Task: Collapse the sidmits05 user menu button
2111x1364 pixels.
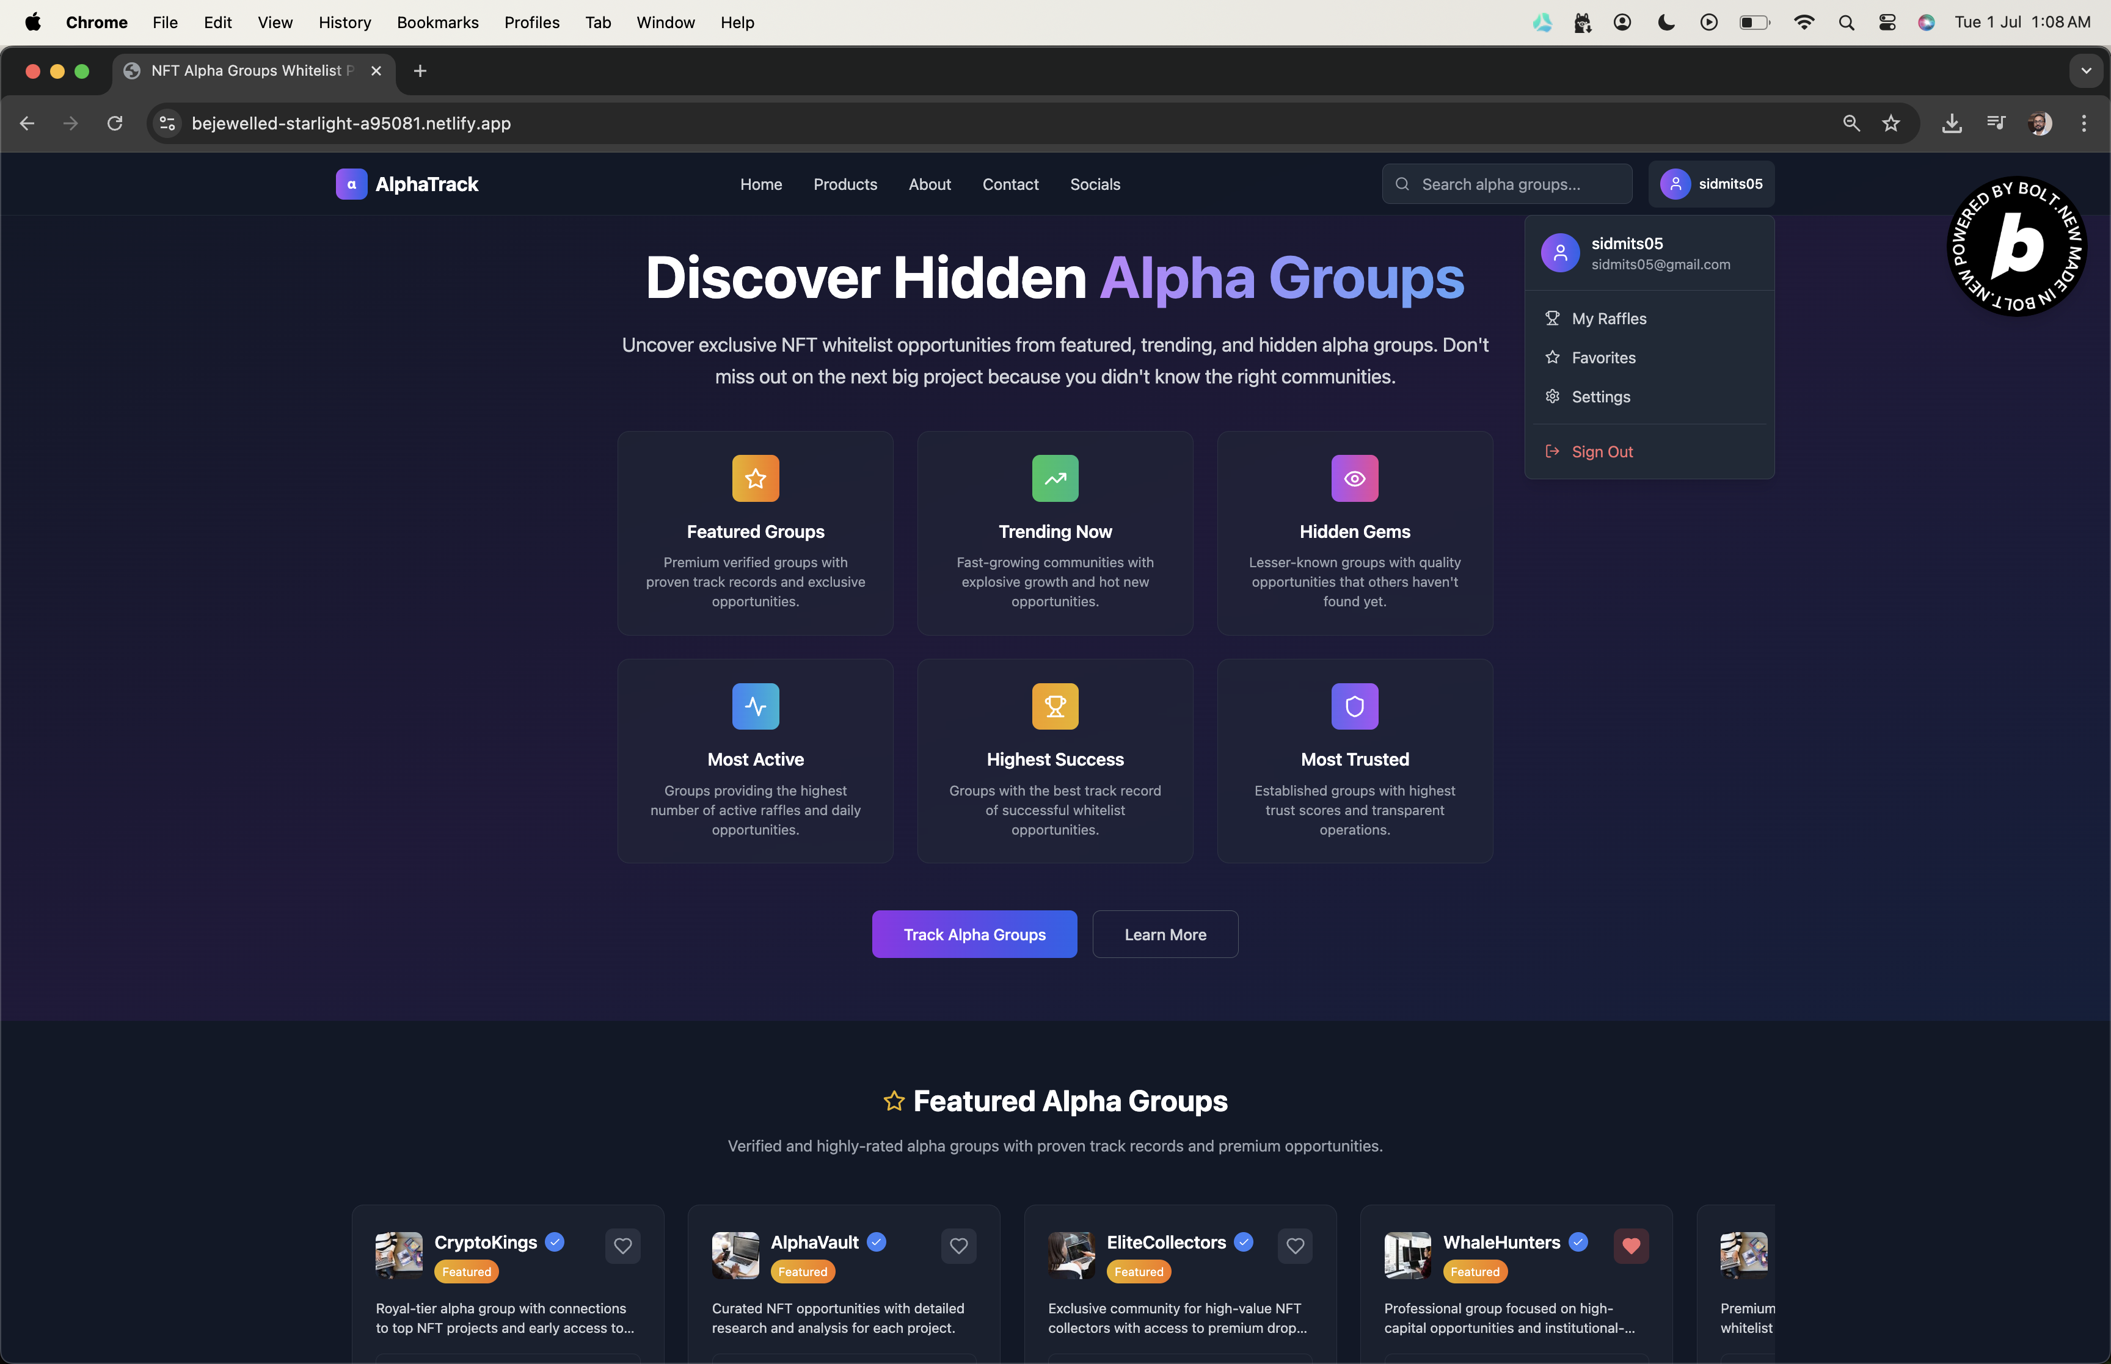Action: (1710, 184)
